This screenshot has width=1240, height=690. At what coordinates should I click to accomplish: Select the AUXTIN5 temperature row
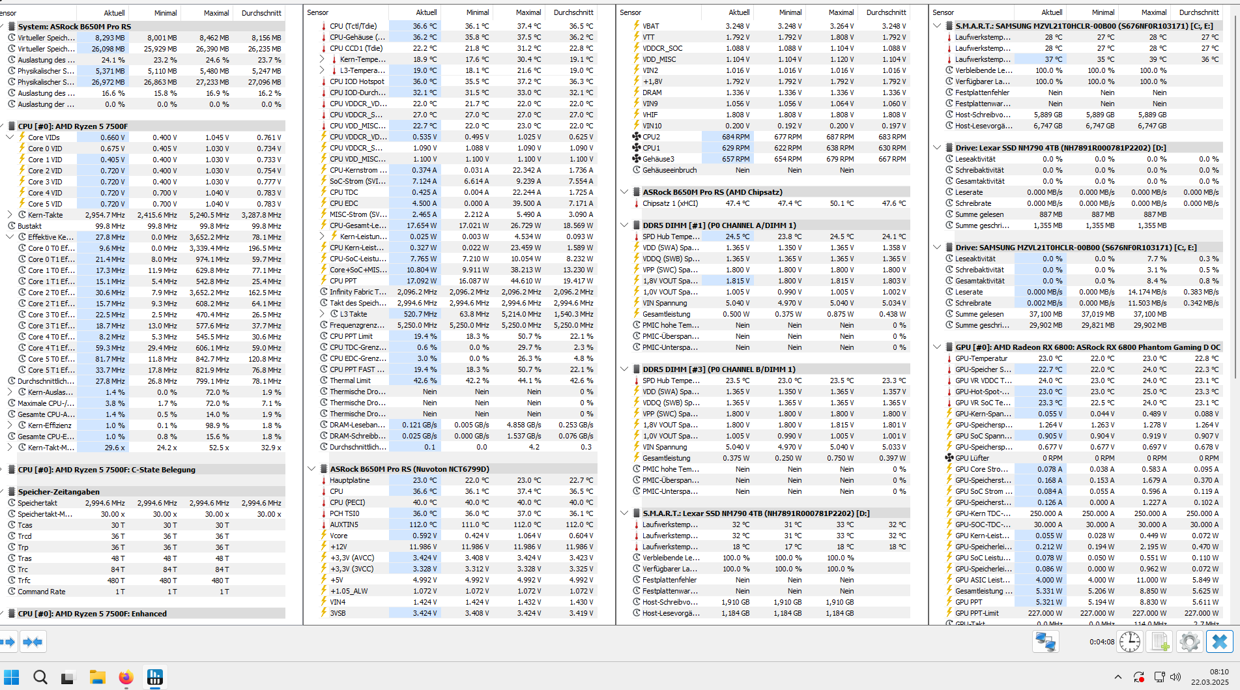coord(457,525)
